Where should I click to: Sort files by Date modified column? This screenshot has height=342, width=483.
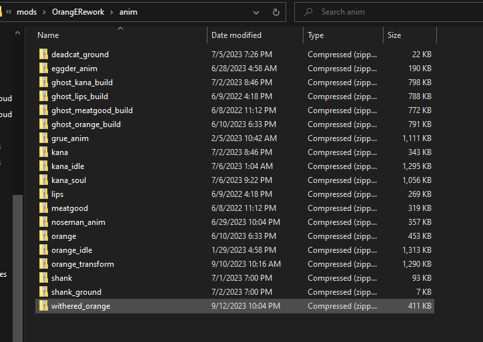(236, 35)
